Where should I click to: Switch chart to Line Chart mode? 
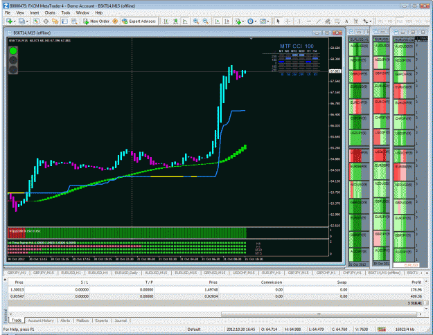pyautogui.click(x=185, y=21)
